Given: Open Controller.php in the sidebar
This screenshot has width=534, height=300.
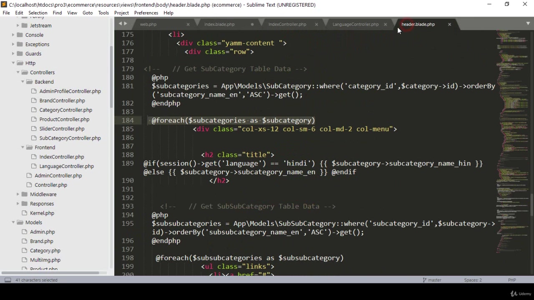Looking at the screenshot, I should click(51, 185).
